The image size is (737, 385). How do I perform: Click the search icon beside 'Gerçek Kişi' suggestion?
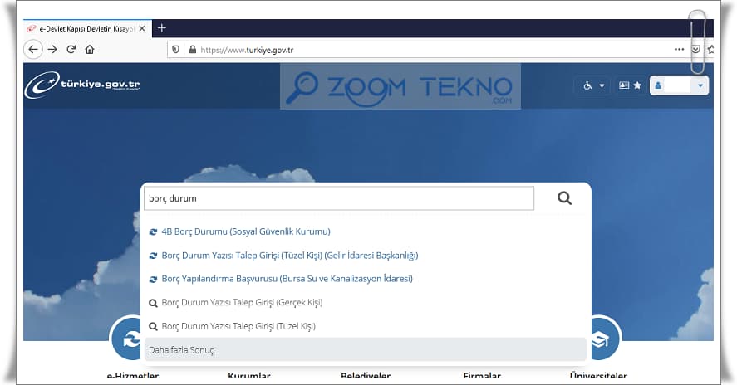coord(153,304)
